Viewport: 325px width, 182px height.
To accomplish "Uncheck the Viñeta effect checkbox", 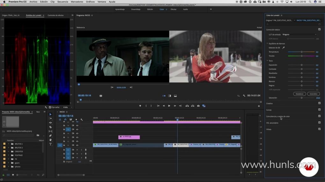I will point(319,129).
